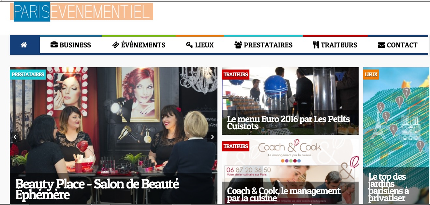Viewport: 430px width, 205px height.
Task: Open Beauty Place Salon de Beauté article
Action: point(97,189)
